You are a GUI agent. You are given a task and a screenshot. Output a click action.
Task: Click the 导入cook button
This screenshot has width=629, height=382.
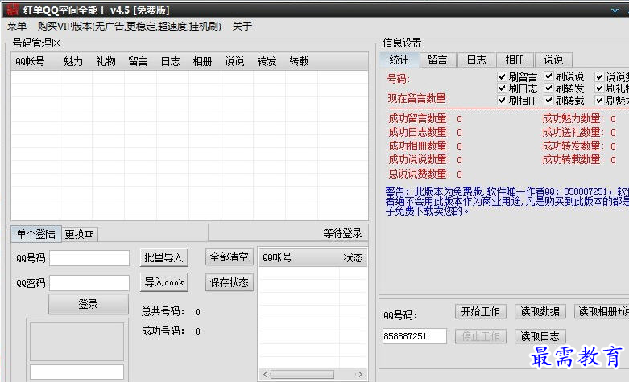pyautogui.click(x=164, y=283)
